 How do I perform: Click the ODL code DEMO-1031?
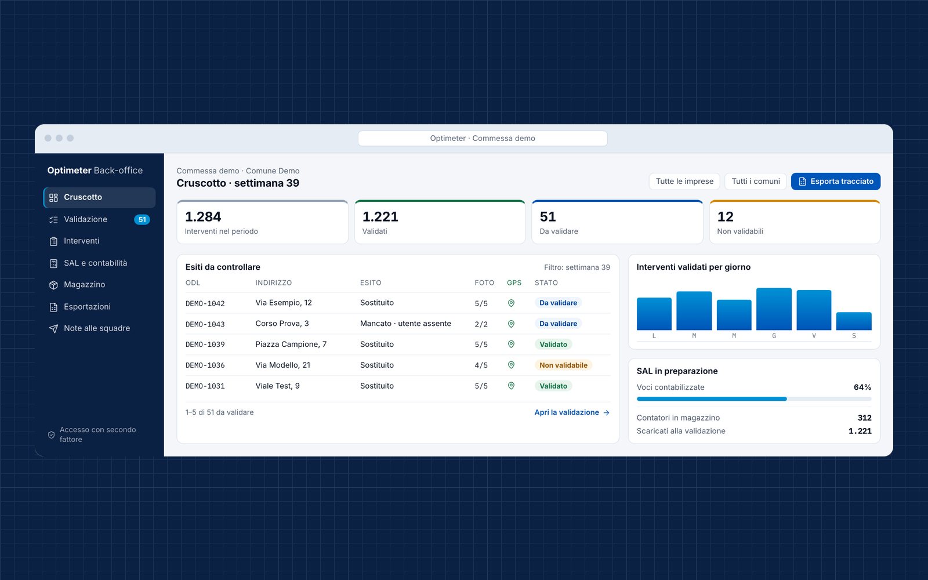205,386
